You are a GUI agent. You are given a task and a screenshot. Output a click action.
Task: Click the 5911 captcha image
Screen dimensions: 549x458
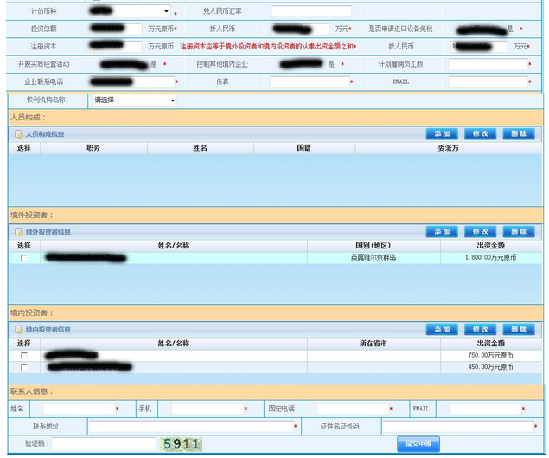[181, 444]
